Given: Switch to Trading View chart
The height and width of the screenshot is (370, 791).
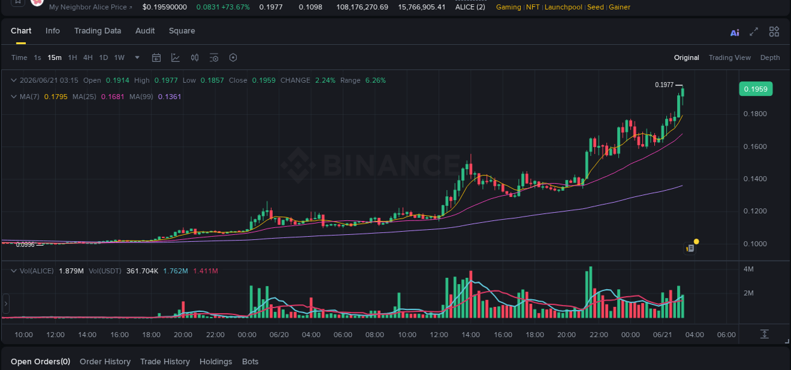Looking at the screenshot, I should click(x=730, y=57).
